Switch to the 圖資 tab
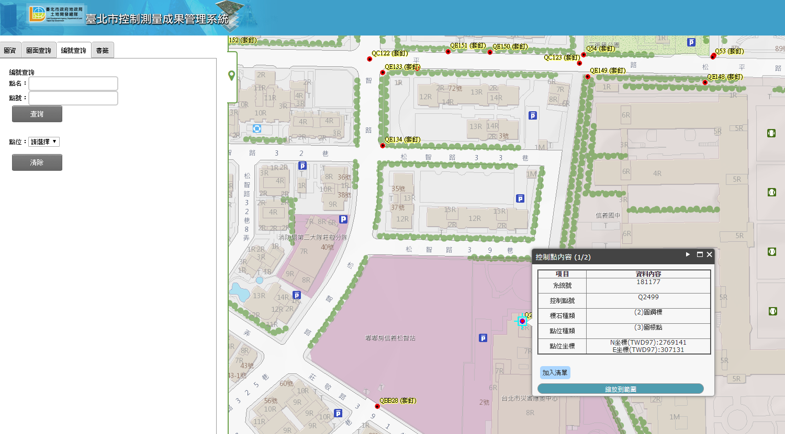 pos(10,51)
